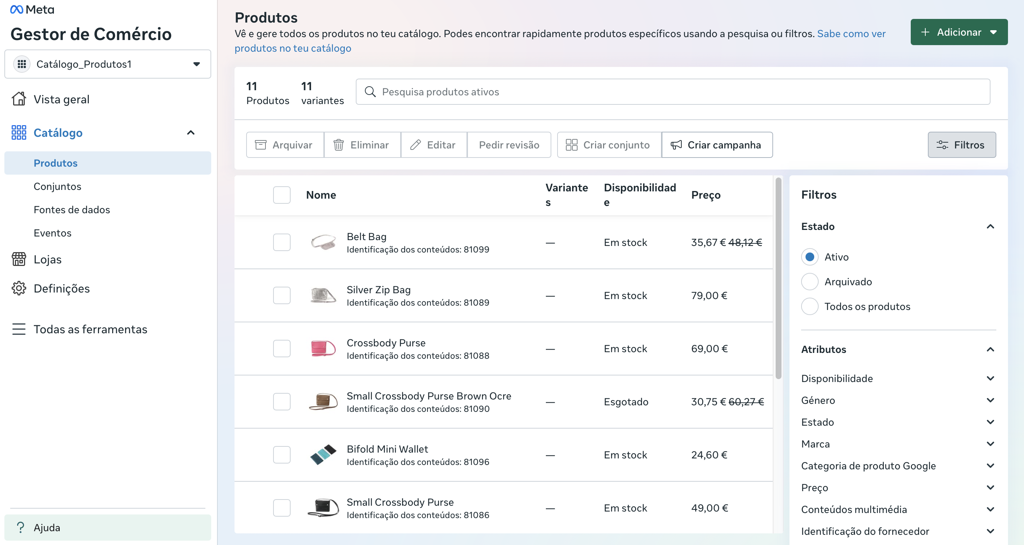Select the Crossbody Purse 81088 checkbox
The width and height of the screenshot is (1024, 545).
pyautogui.click(x=282, y=349)
